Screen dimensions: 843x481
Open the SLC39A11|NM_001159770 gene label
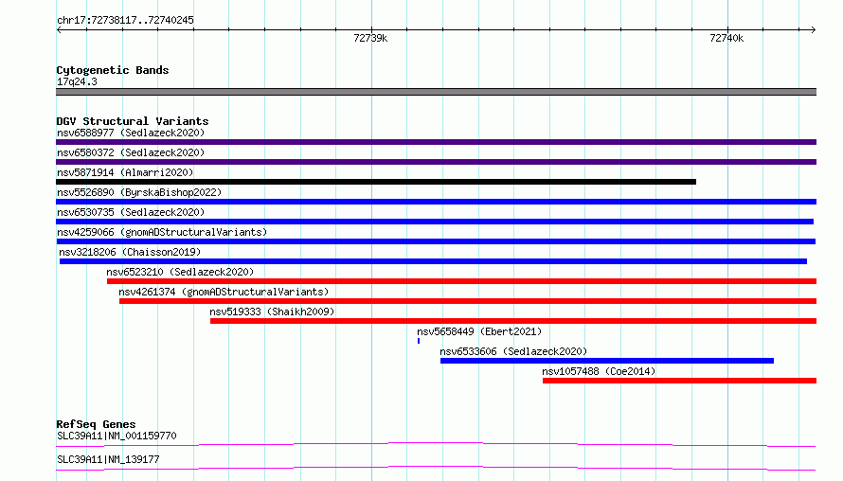tap(117, 436)
